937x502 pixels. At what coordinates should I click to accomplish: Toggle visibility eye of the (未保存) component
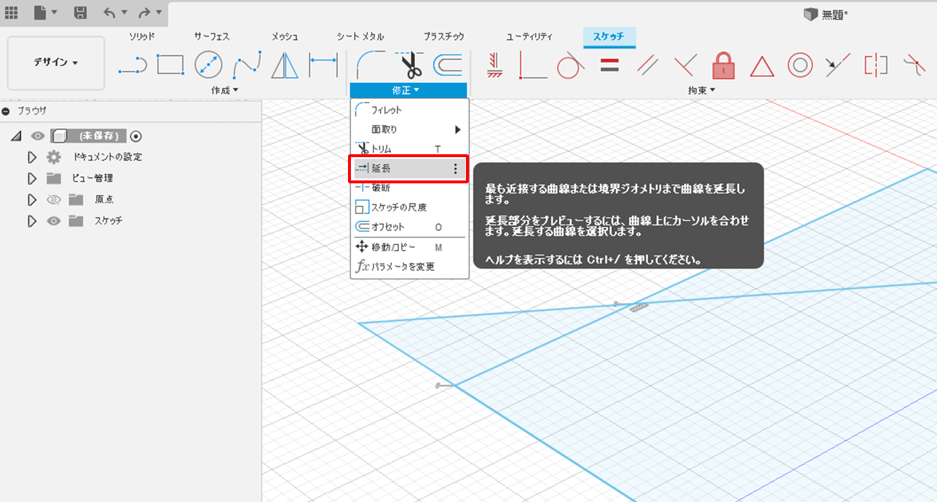pos(38,135)
